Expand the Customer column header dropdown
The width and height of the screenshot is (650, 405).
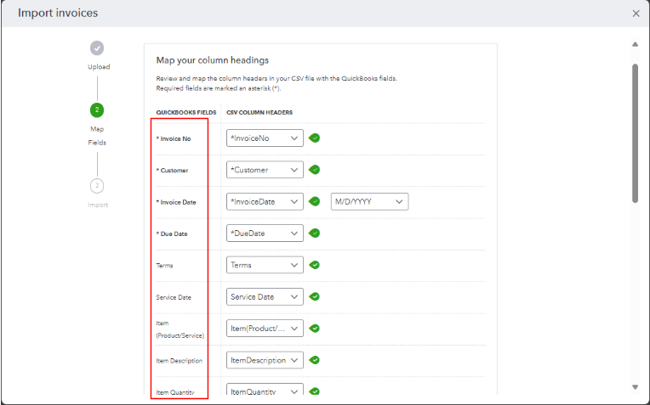265,170
